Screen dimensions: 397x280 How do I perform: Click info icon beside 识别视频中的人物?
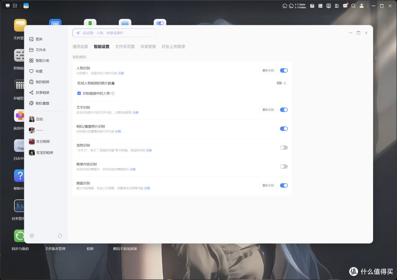113,93
